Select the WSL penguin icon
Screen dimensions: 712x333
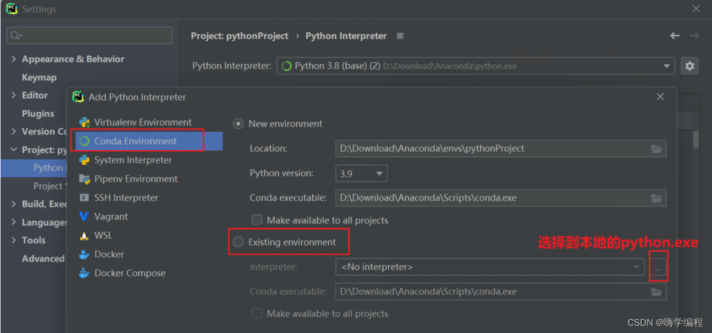coord(84,236)
